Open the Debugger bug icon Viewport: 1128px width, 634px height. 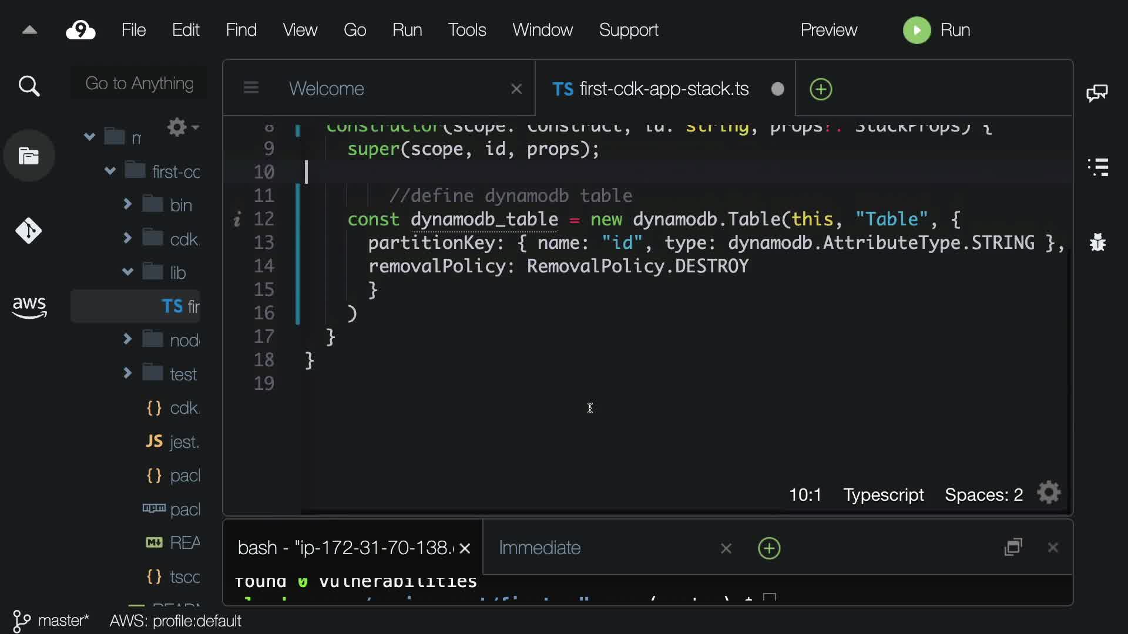tap(1097, 242)
